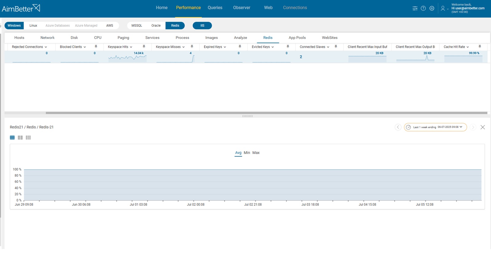Go to next time range arrow
The width and height of the screenshot is (491, 261).
coord(473,127)
